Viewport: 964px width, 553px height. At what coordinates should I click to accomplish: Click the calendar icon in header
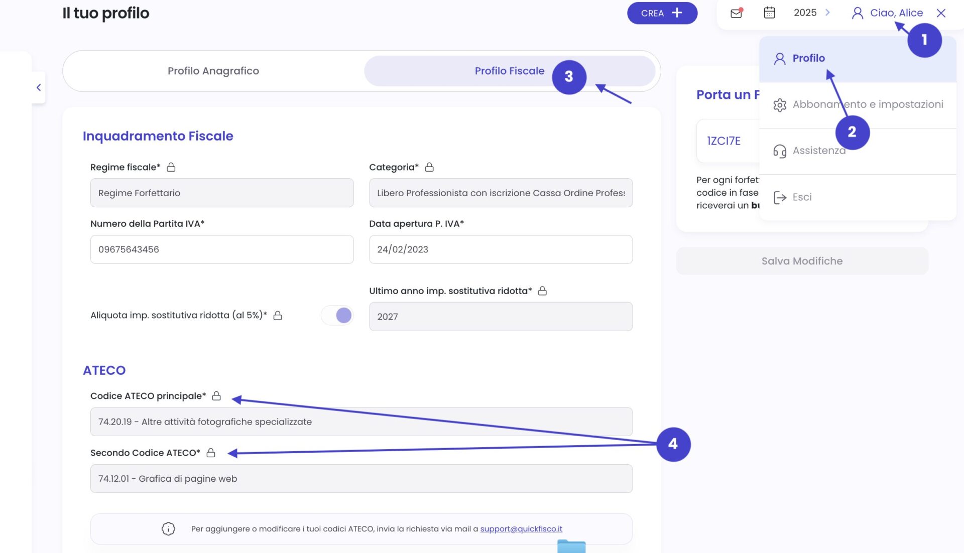(x=769, y=13)
